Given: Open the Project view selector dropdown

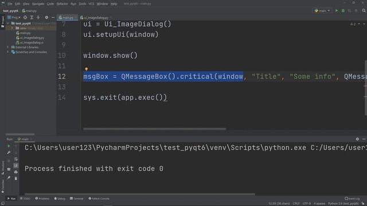Looking at the screenshot, I should point(14,18).
